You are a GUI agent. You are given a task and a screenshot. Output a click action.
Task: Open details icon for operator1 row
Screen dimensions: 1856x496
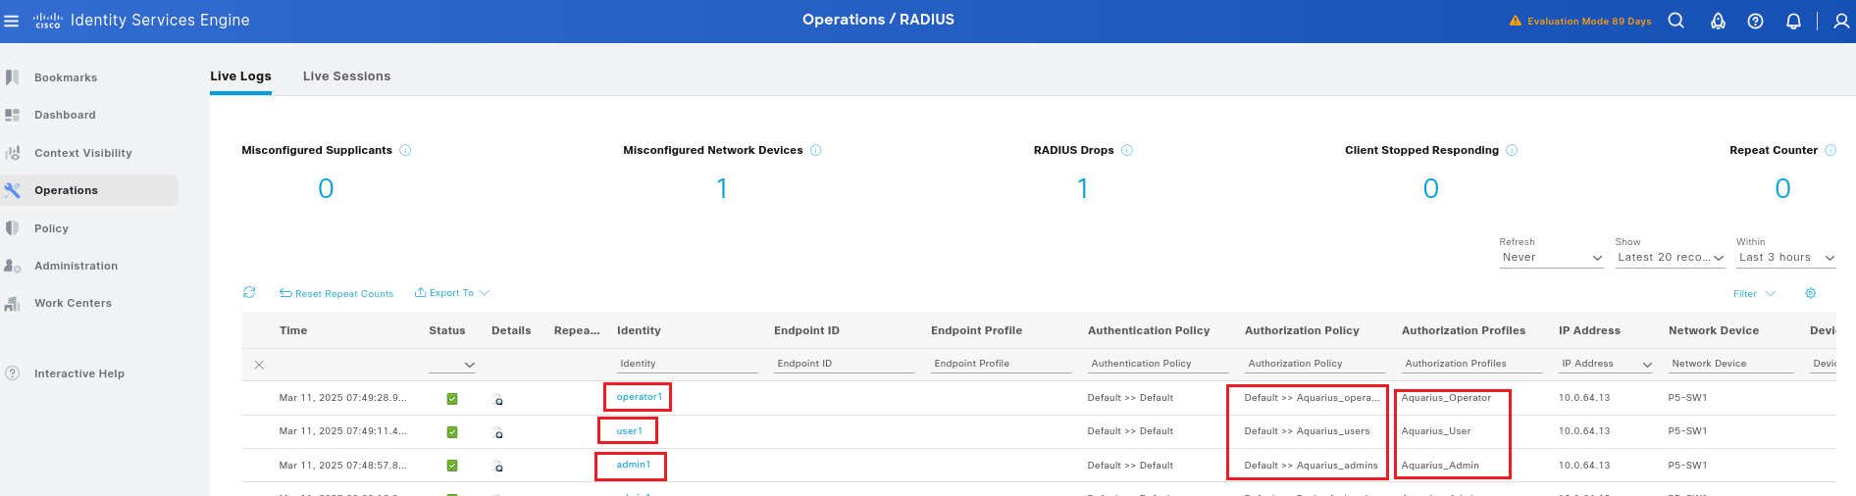pos(498,399)
